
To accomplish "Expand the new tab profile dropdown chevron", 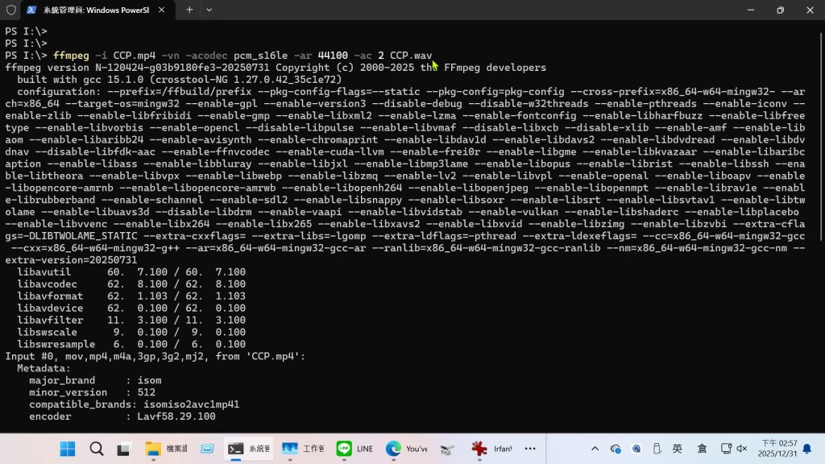I will pos(209,10).
